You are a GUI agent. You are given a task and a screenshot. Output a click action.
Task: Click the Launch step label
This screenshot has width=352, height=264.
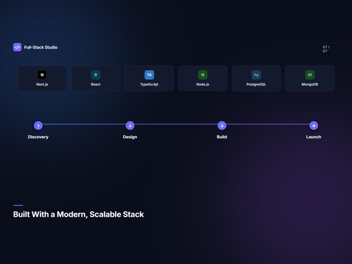314,137
